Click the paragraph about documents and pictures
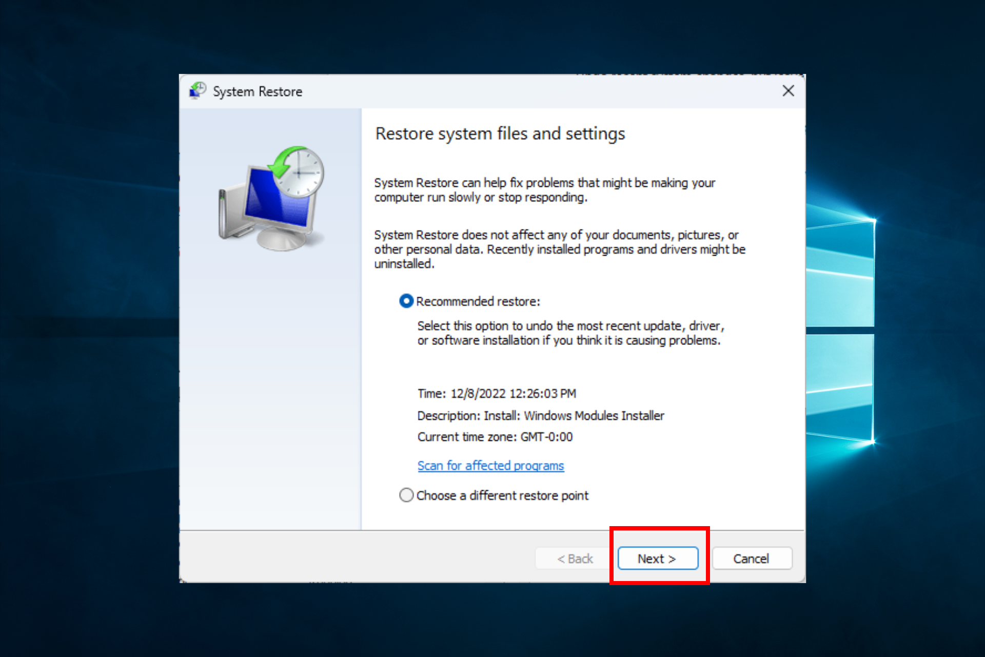 pos(559,249)
